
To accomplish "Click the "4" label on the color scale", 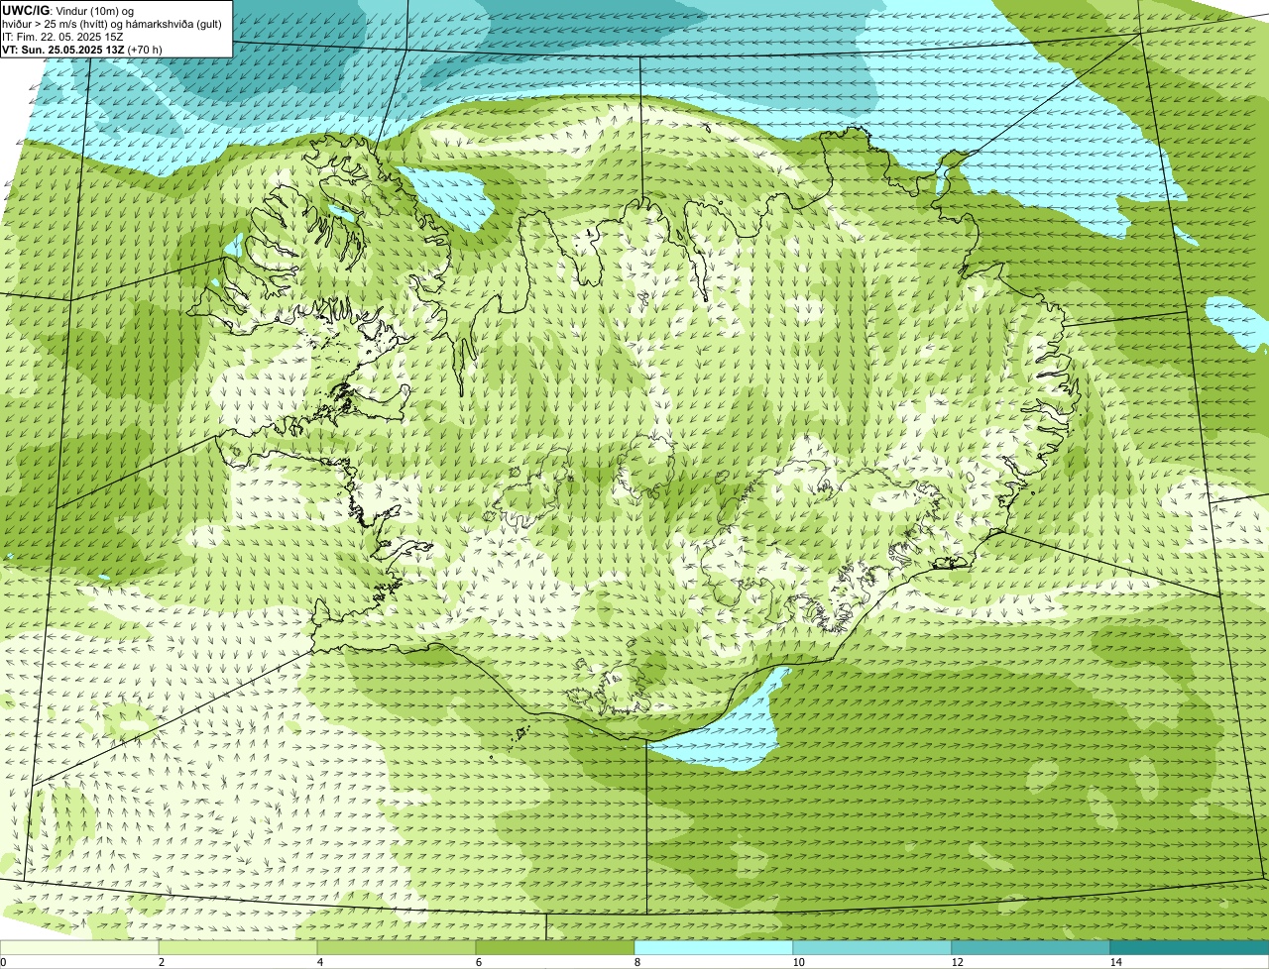I will 319,962.
